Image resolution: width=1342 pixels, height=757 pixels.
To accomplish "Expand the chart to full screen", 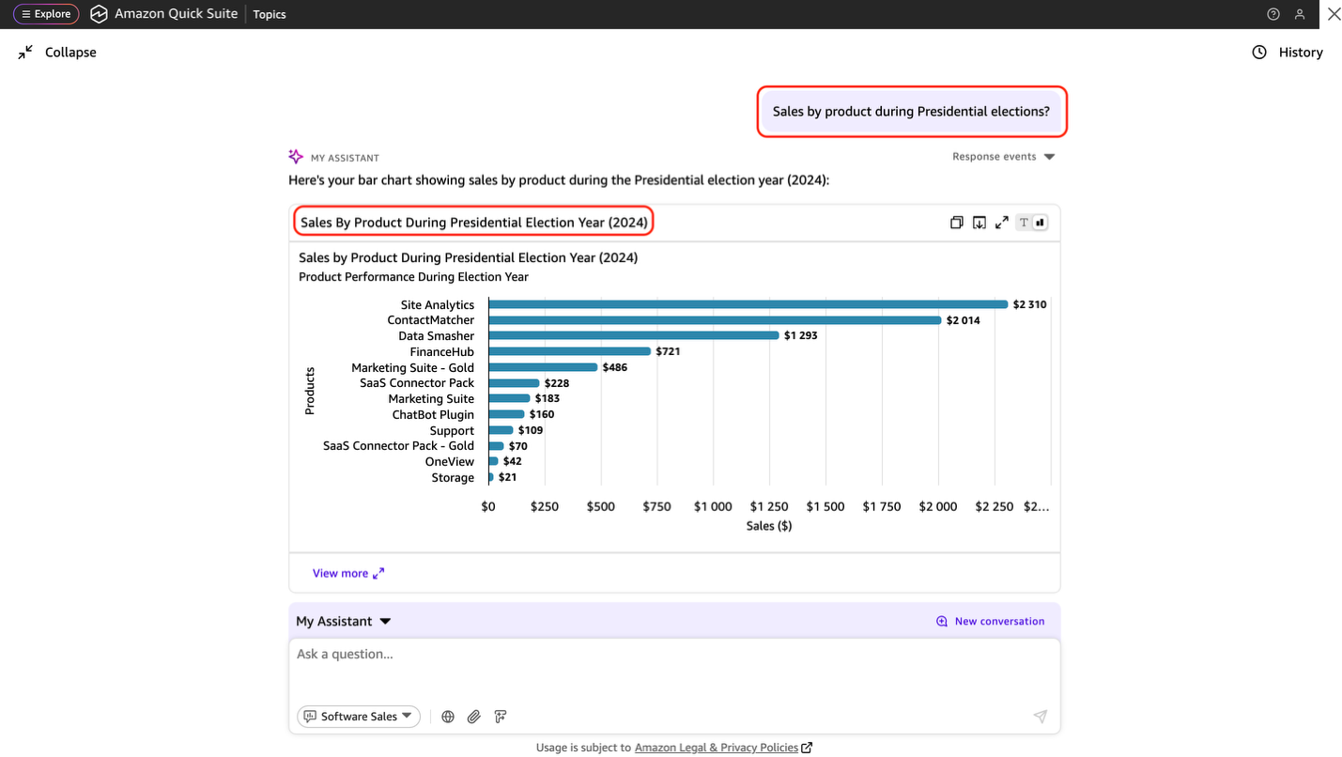I will point(1001,223).
